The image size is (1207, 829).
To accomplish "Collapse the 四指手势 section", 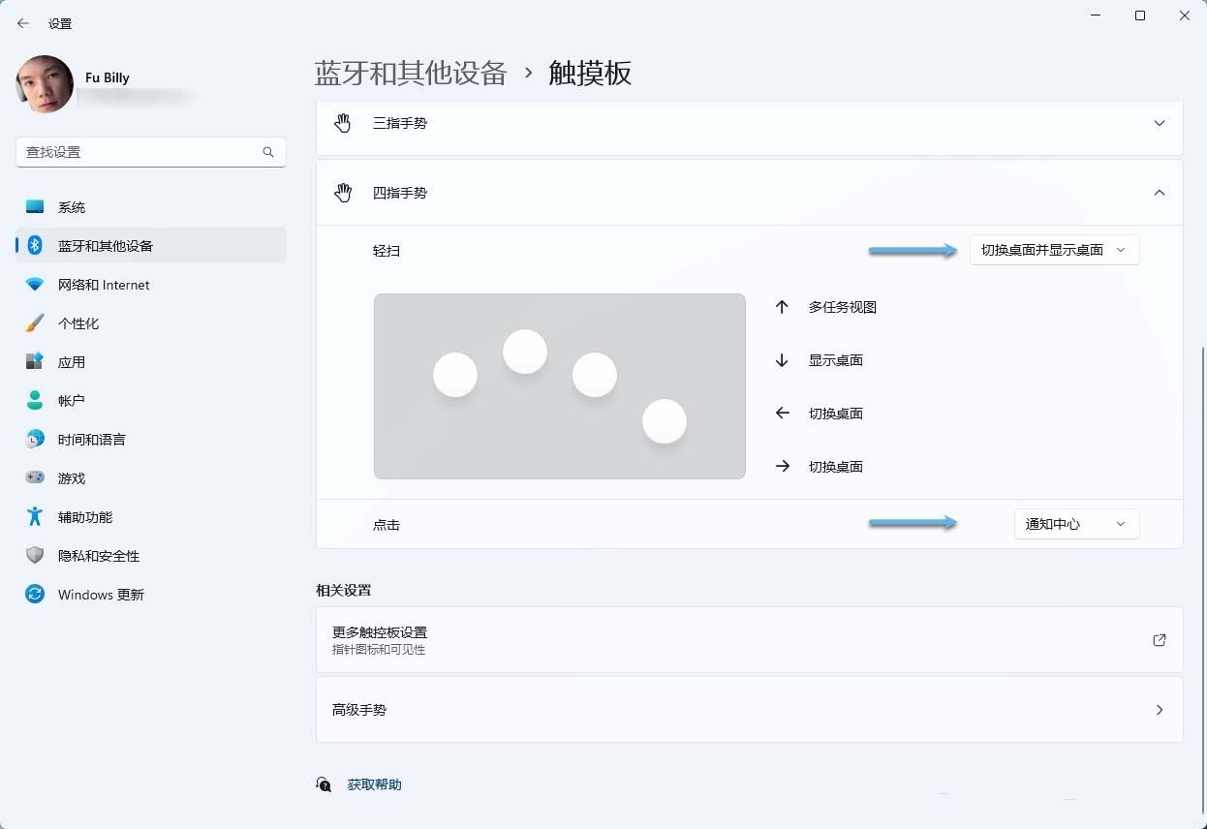I will (x=1159, y=193).
